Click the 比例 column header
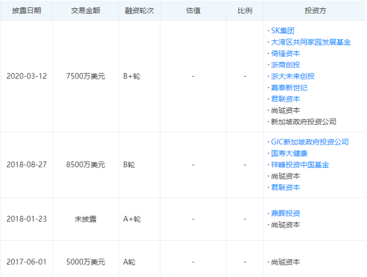Screen dimensions: 367x277 click(245, 11)
